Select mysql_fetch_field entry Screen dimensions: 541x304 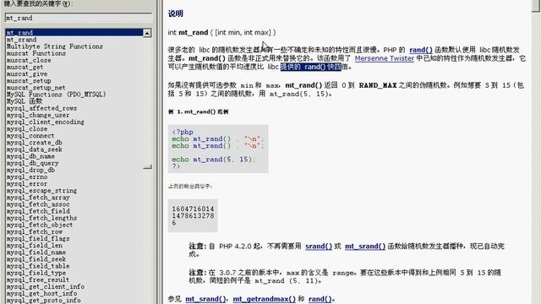(38, 211)
